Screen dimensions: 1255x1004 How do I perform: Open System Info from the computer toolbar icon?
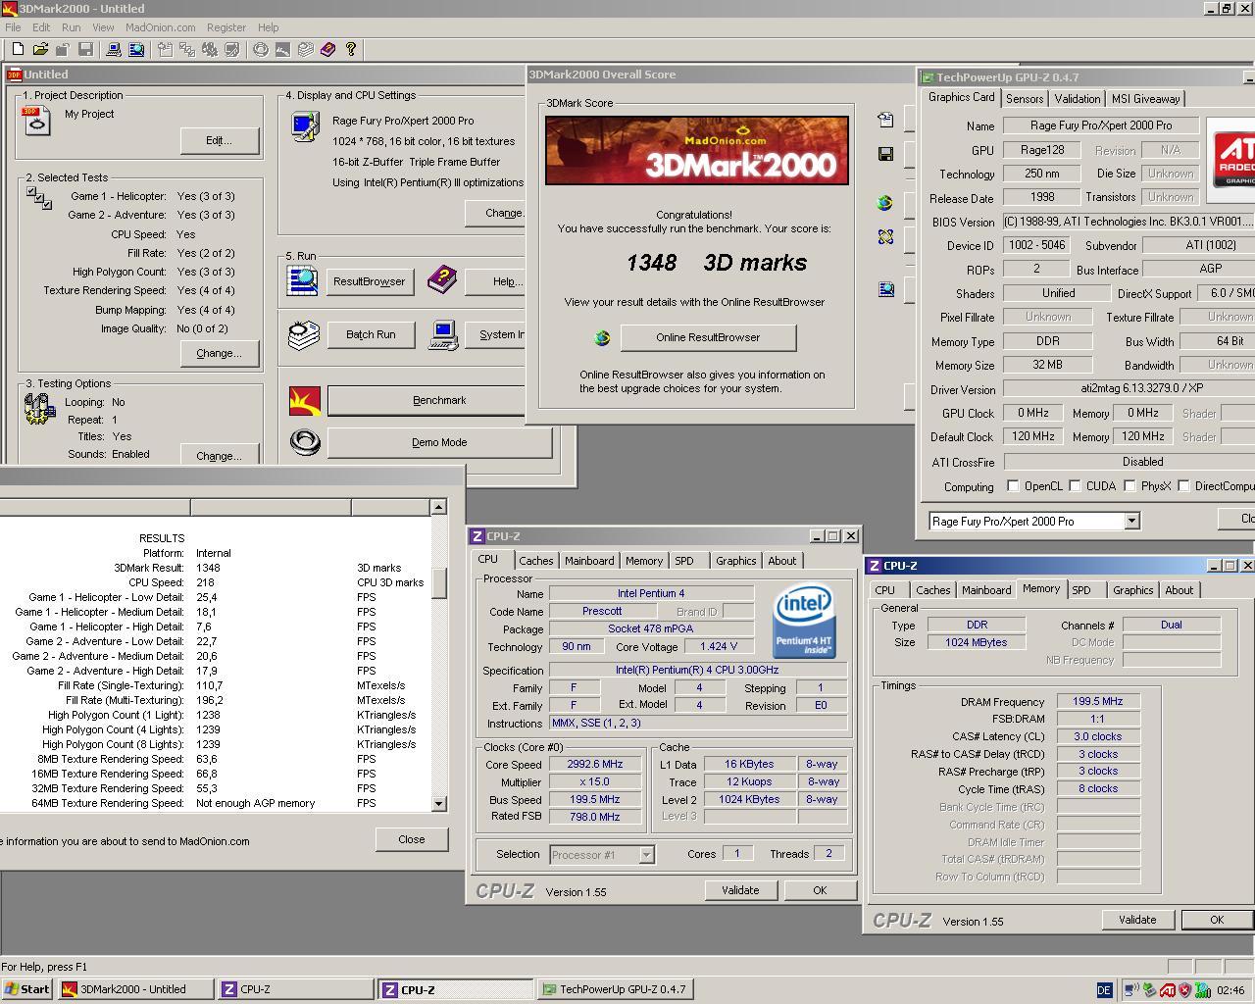(x=113, y=49)
